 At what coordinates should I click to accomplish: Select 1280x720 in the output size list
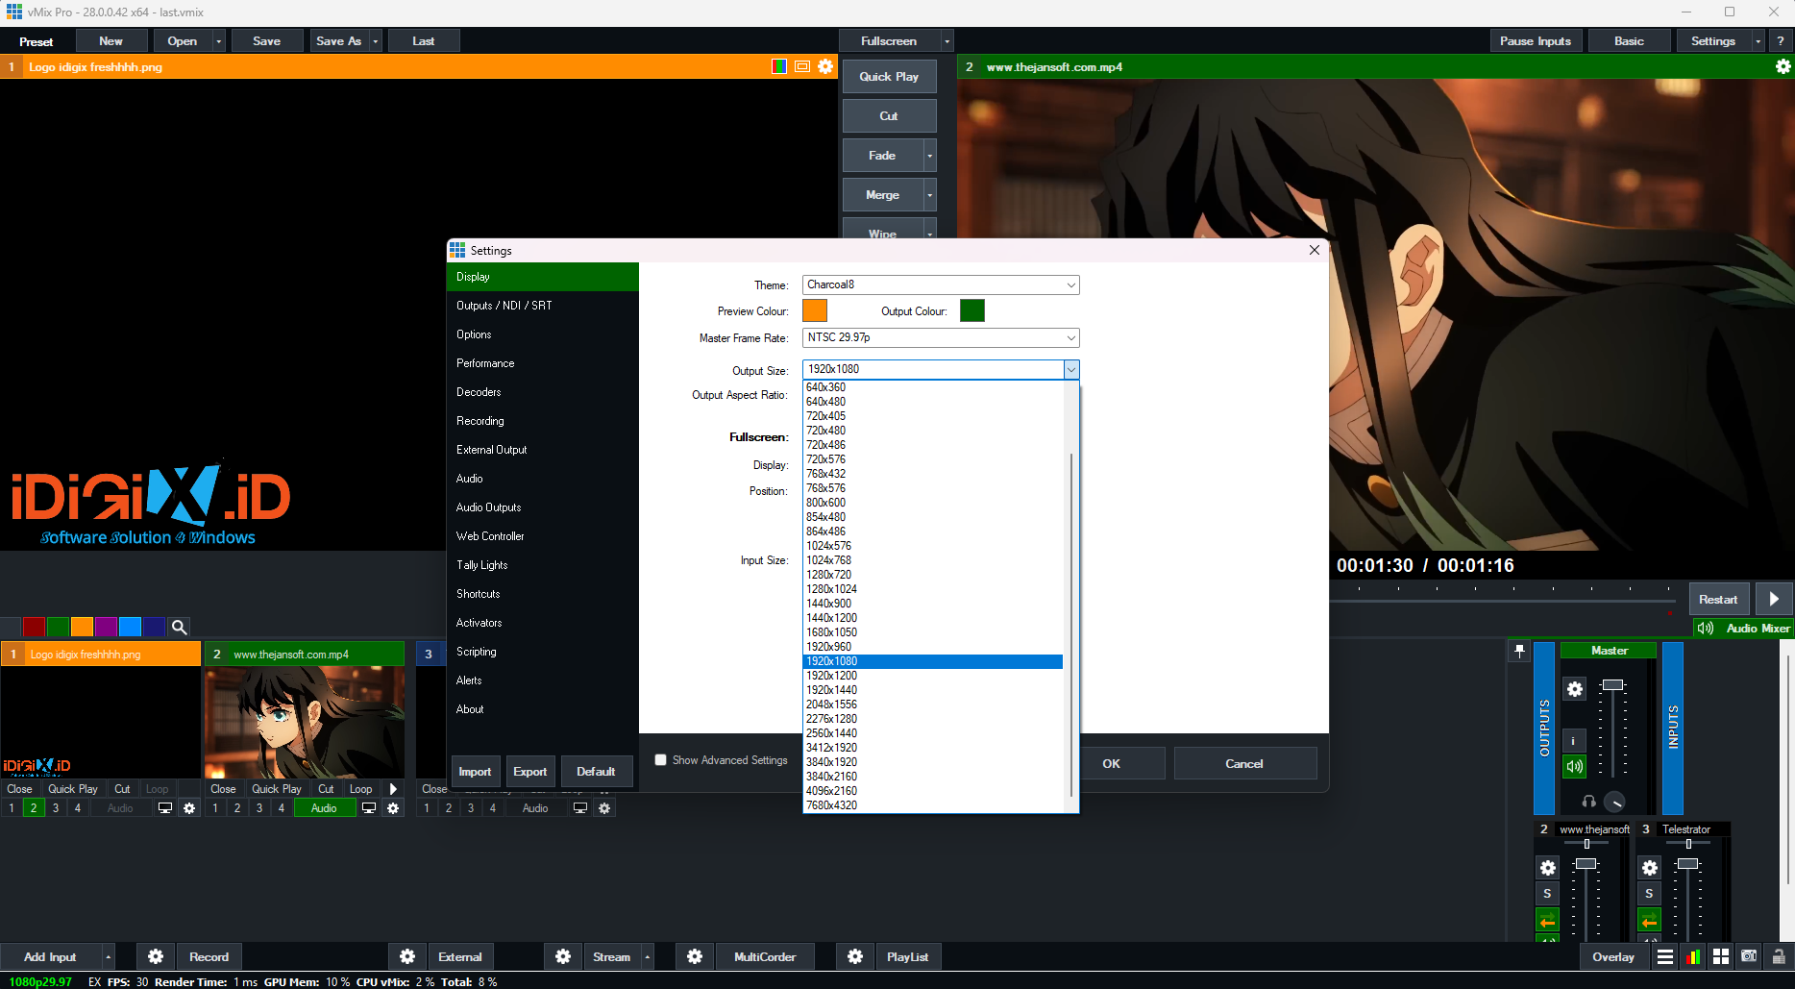(933, 575)
